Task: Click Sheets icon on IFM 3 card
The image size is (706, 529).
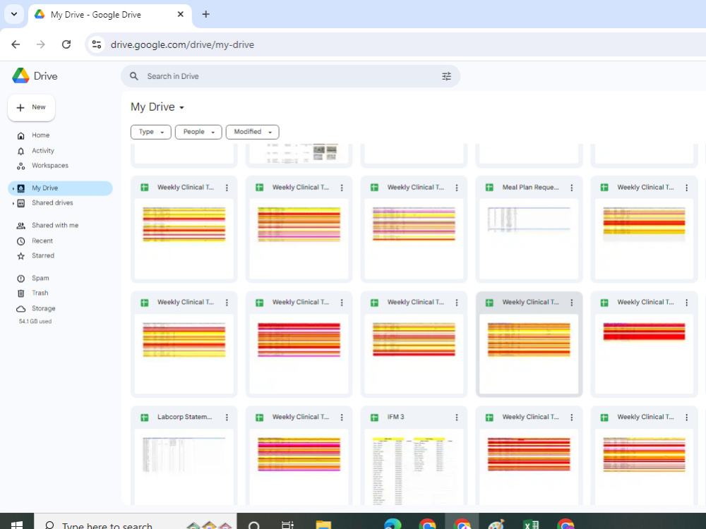Action: 375,418
